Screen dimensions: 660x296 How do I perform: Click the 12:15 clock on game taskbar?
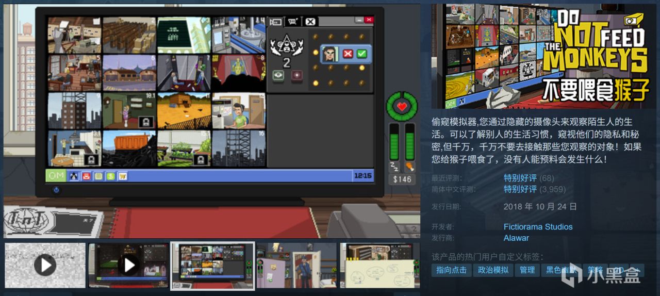(363, 176)
